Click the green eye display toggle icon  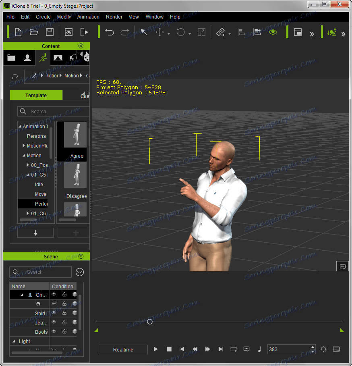coord(273,32)
